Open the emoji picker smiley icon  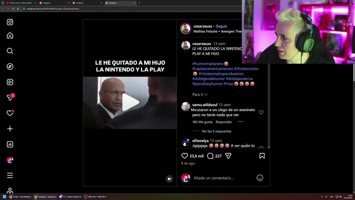pyautogui.click(x=260, y=178)
